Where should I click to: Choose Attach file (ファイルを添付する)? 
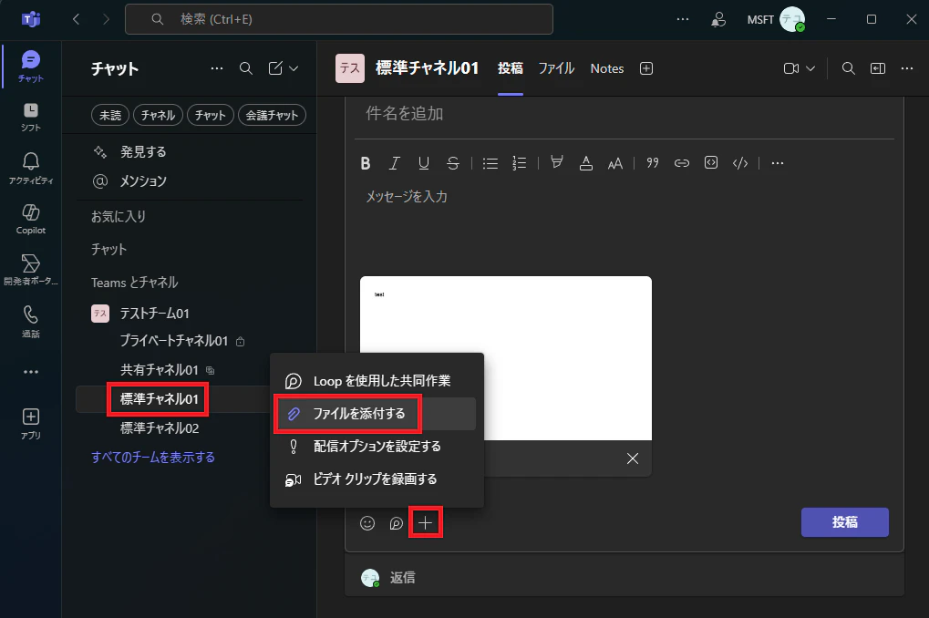coord(377,414)
